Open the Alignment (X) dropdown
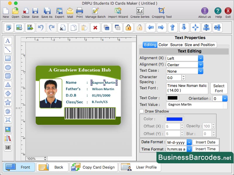This screenshot has height=175, width=234. coord(200,58)
